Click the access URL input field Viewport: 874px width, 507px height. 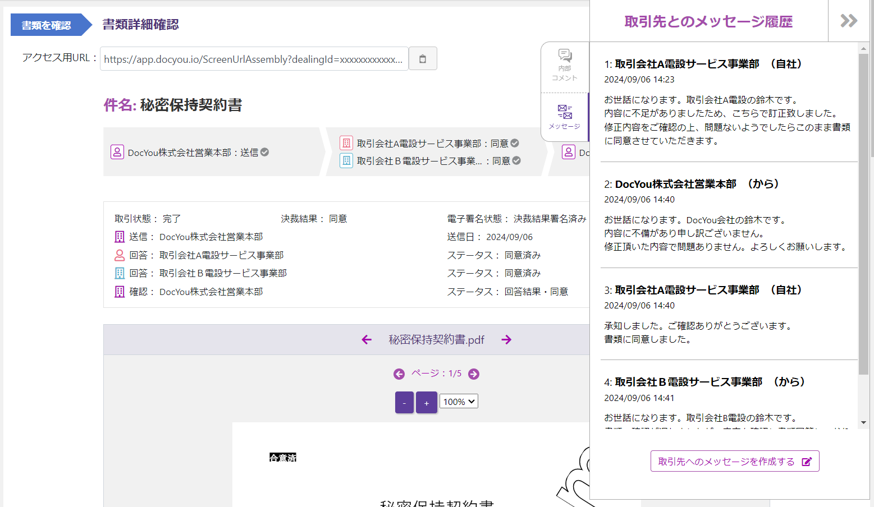click(254, 59)
